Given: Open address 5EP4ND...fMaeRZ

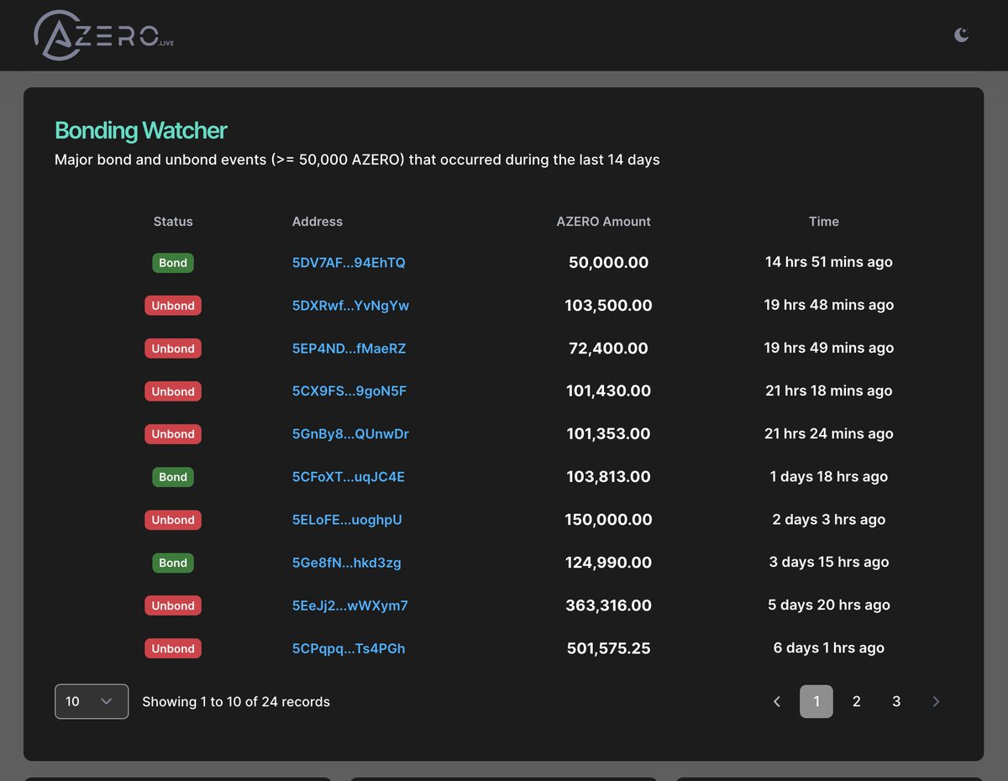Looking at the screenshot, I should pyautogui.click(x=349, y=349).
